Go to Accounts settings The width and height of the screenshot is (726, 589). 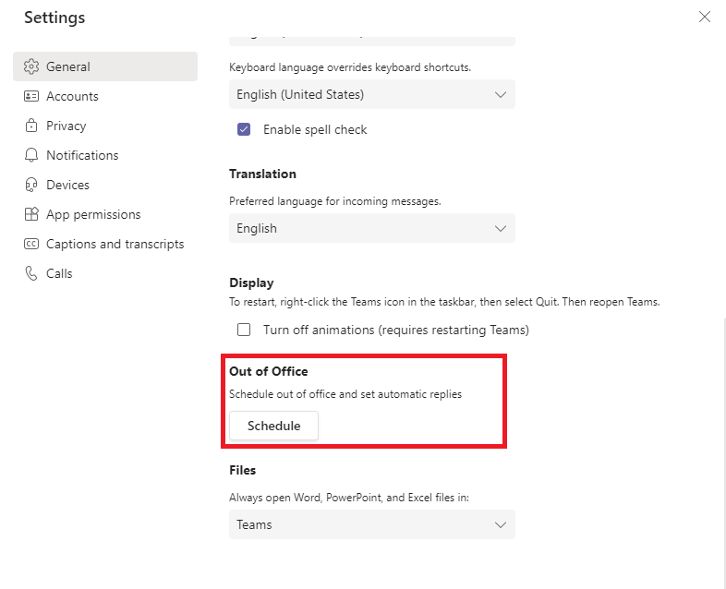click(x=105, y=96)
